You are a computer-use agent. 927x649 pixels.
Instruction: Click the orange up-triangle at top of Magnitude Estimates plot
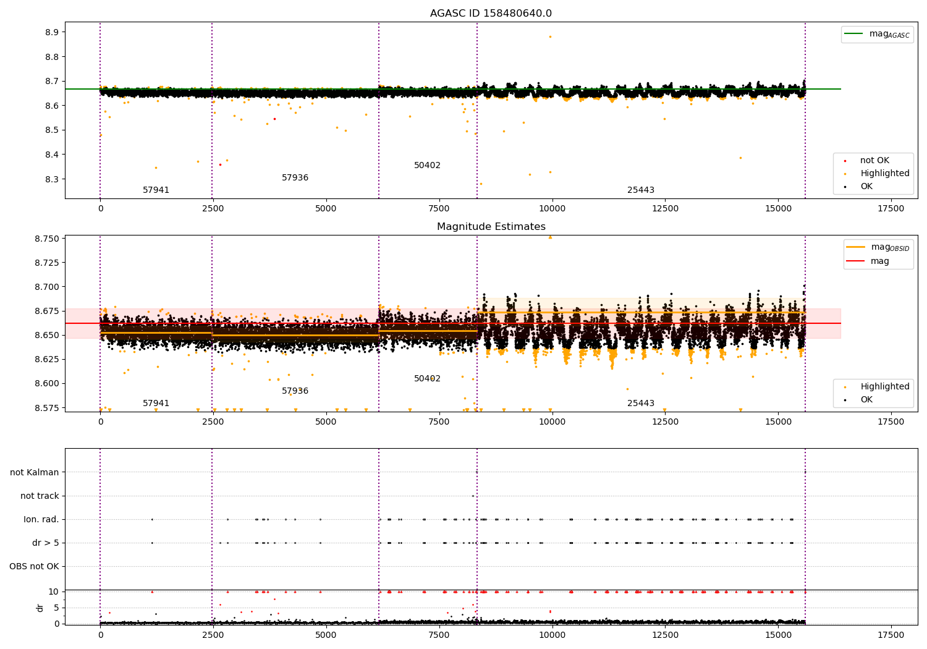pos(550,237)
